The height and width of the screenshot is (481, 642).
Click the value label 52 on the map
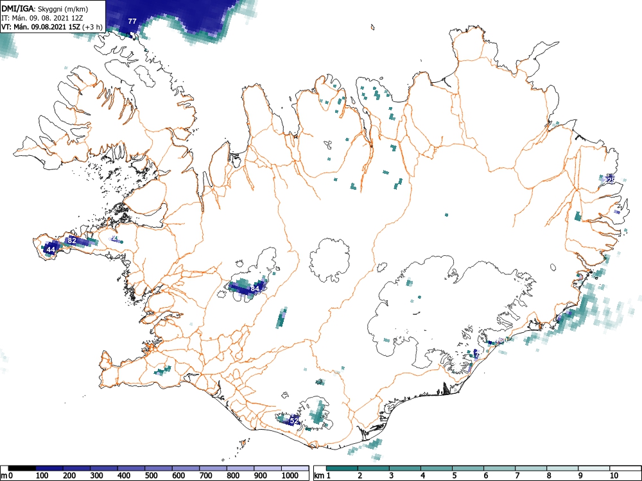pyautogui.click(x=294, y=421)
